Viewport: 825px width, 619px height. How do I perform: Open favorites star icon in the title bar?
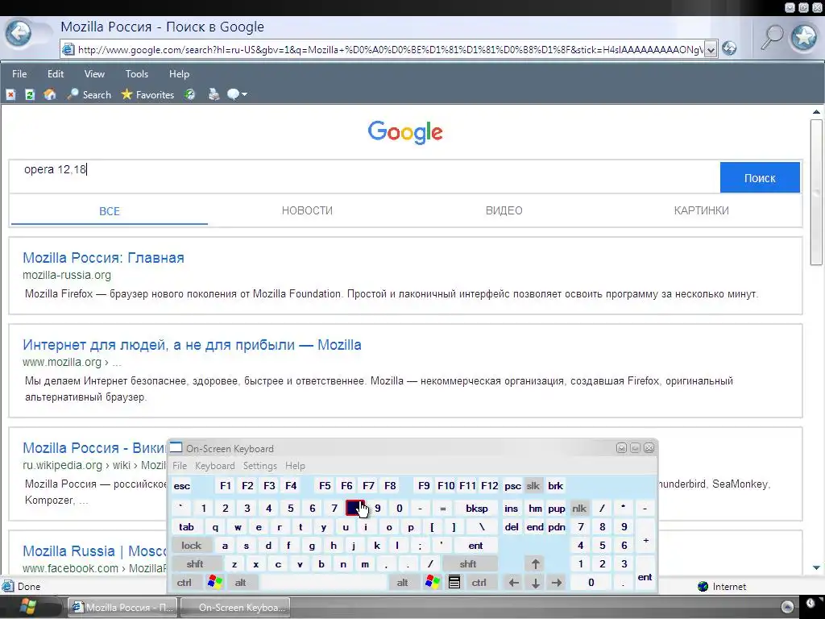click(804, 37)
